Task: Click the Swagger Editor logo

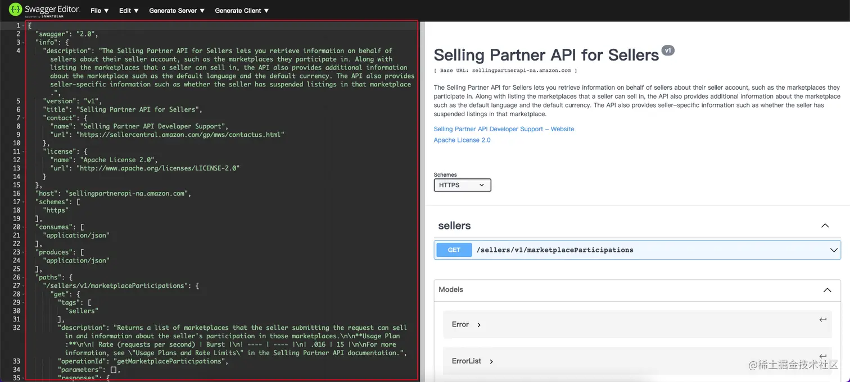Action: [x=44, y=11]
